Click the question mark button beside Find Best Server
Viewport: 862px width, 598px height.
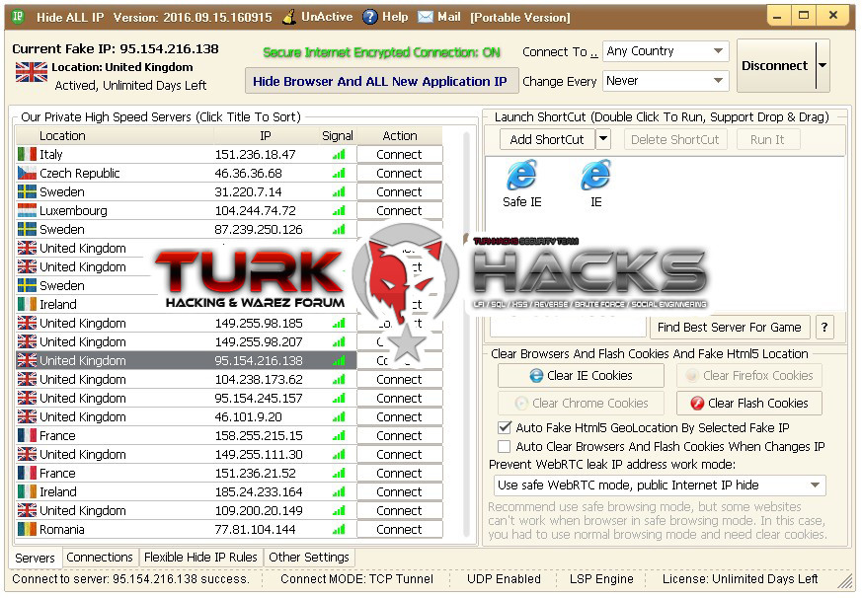coord(824,327)
